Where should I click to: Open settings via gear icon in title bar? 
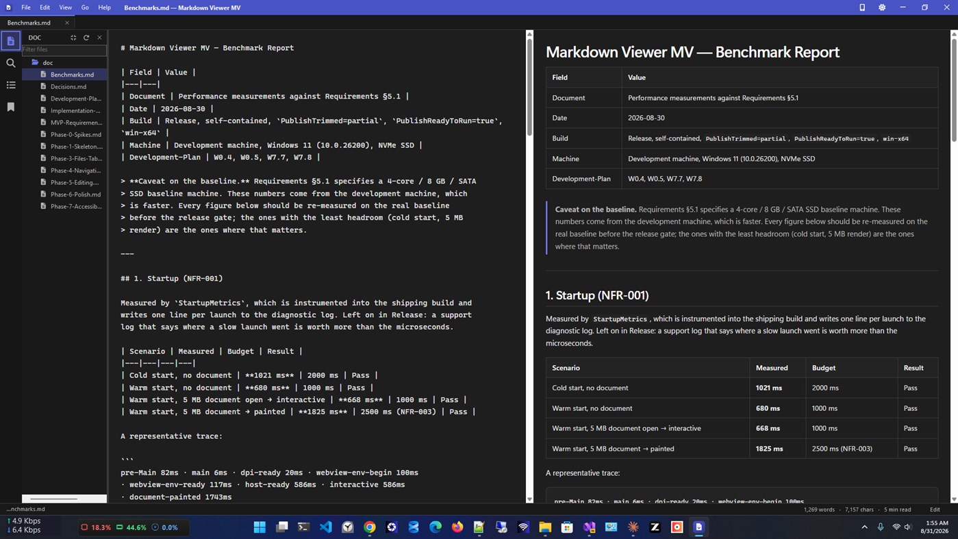click(882, 8)
